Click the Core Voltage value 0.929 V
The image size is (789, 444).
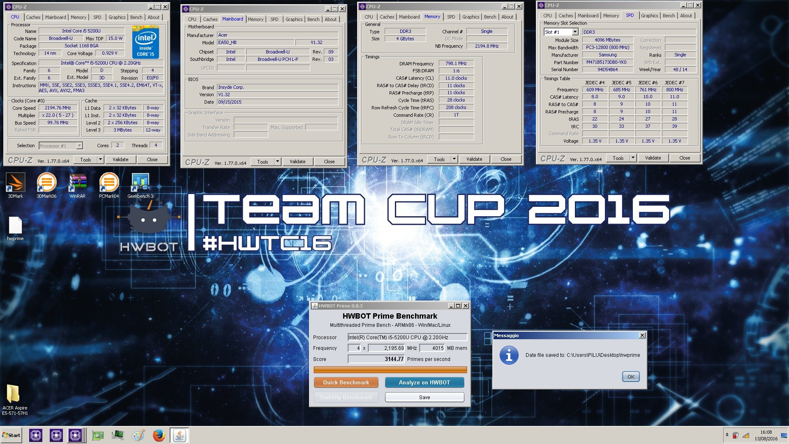pos(110,53)
